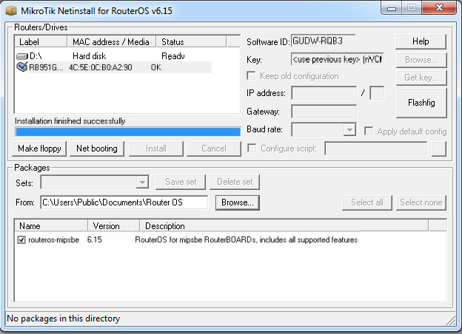Click the OK status of the router

[x=156, y=67]
